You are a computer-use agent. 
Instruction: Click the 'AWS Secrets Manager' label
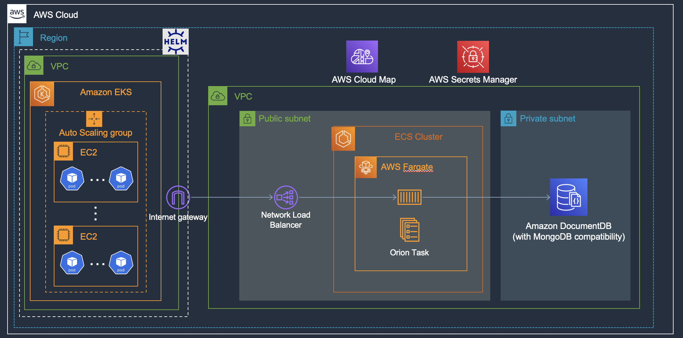473,80
